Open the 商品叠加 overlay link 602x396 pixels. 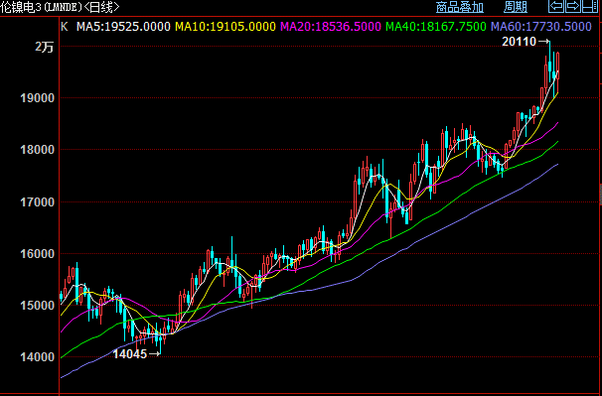460,7
